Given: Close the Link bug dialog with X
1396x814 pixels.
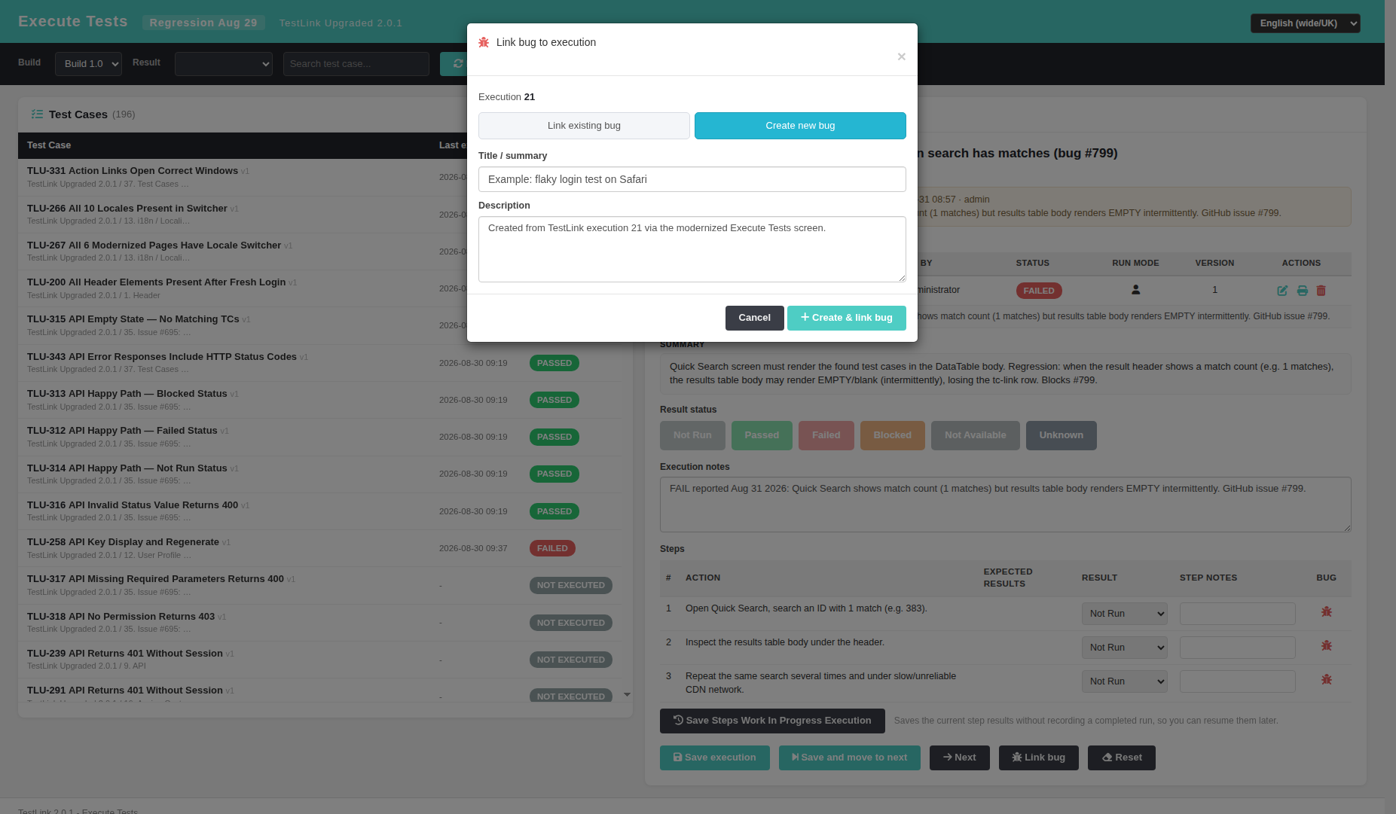Looking at the screenshot, I should [901, 56].
